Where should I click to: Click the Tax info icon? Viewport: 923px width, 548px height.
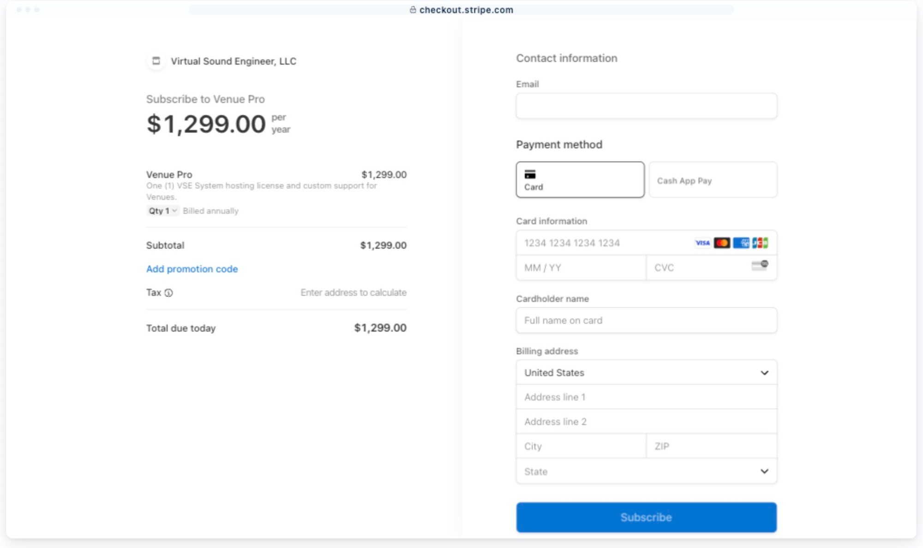169,293
